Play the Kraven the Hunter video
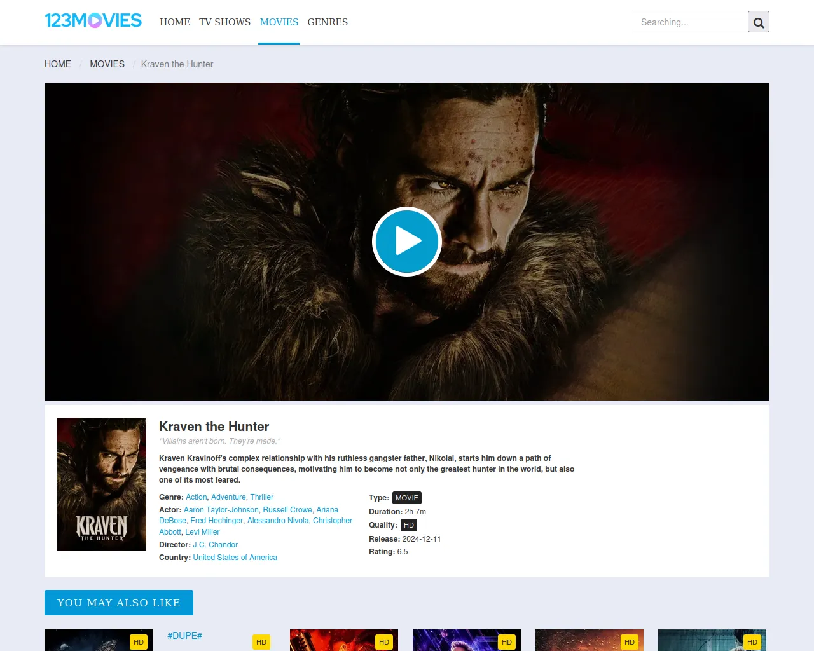814x651 pixels. click(x=407, y=242)
